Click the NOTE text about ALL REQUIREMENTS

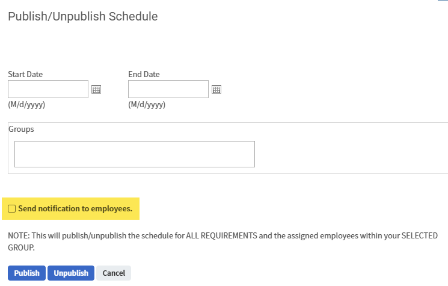[180, 235]
